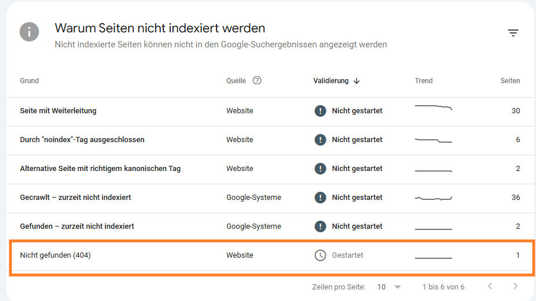Go to previous page of results
This screenshot has width=536, height=301.
point(490,287)
